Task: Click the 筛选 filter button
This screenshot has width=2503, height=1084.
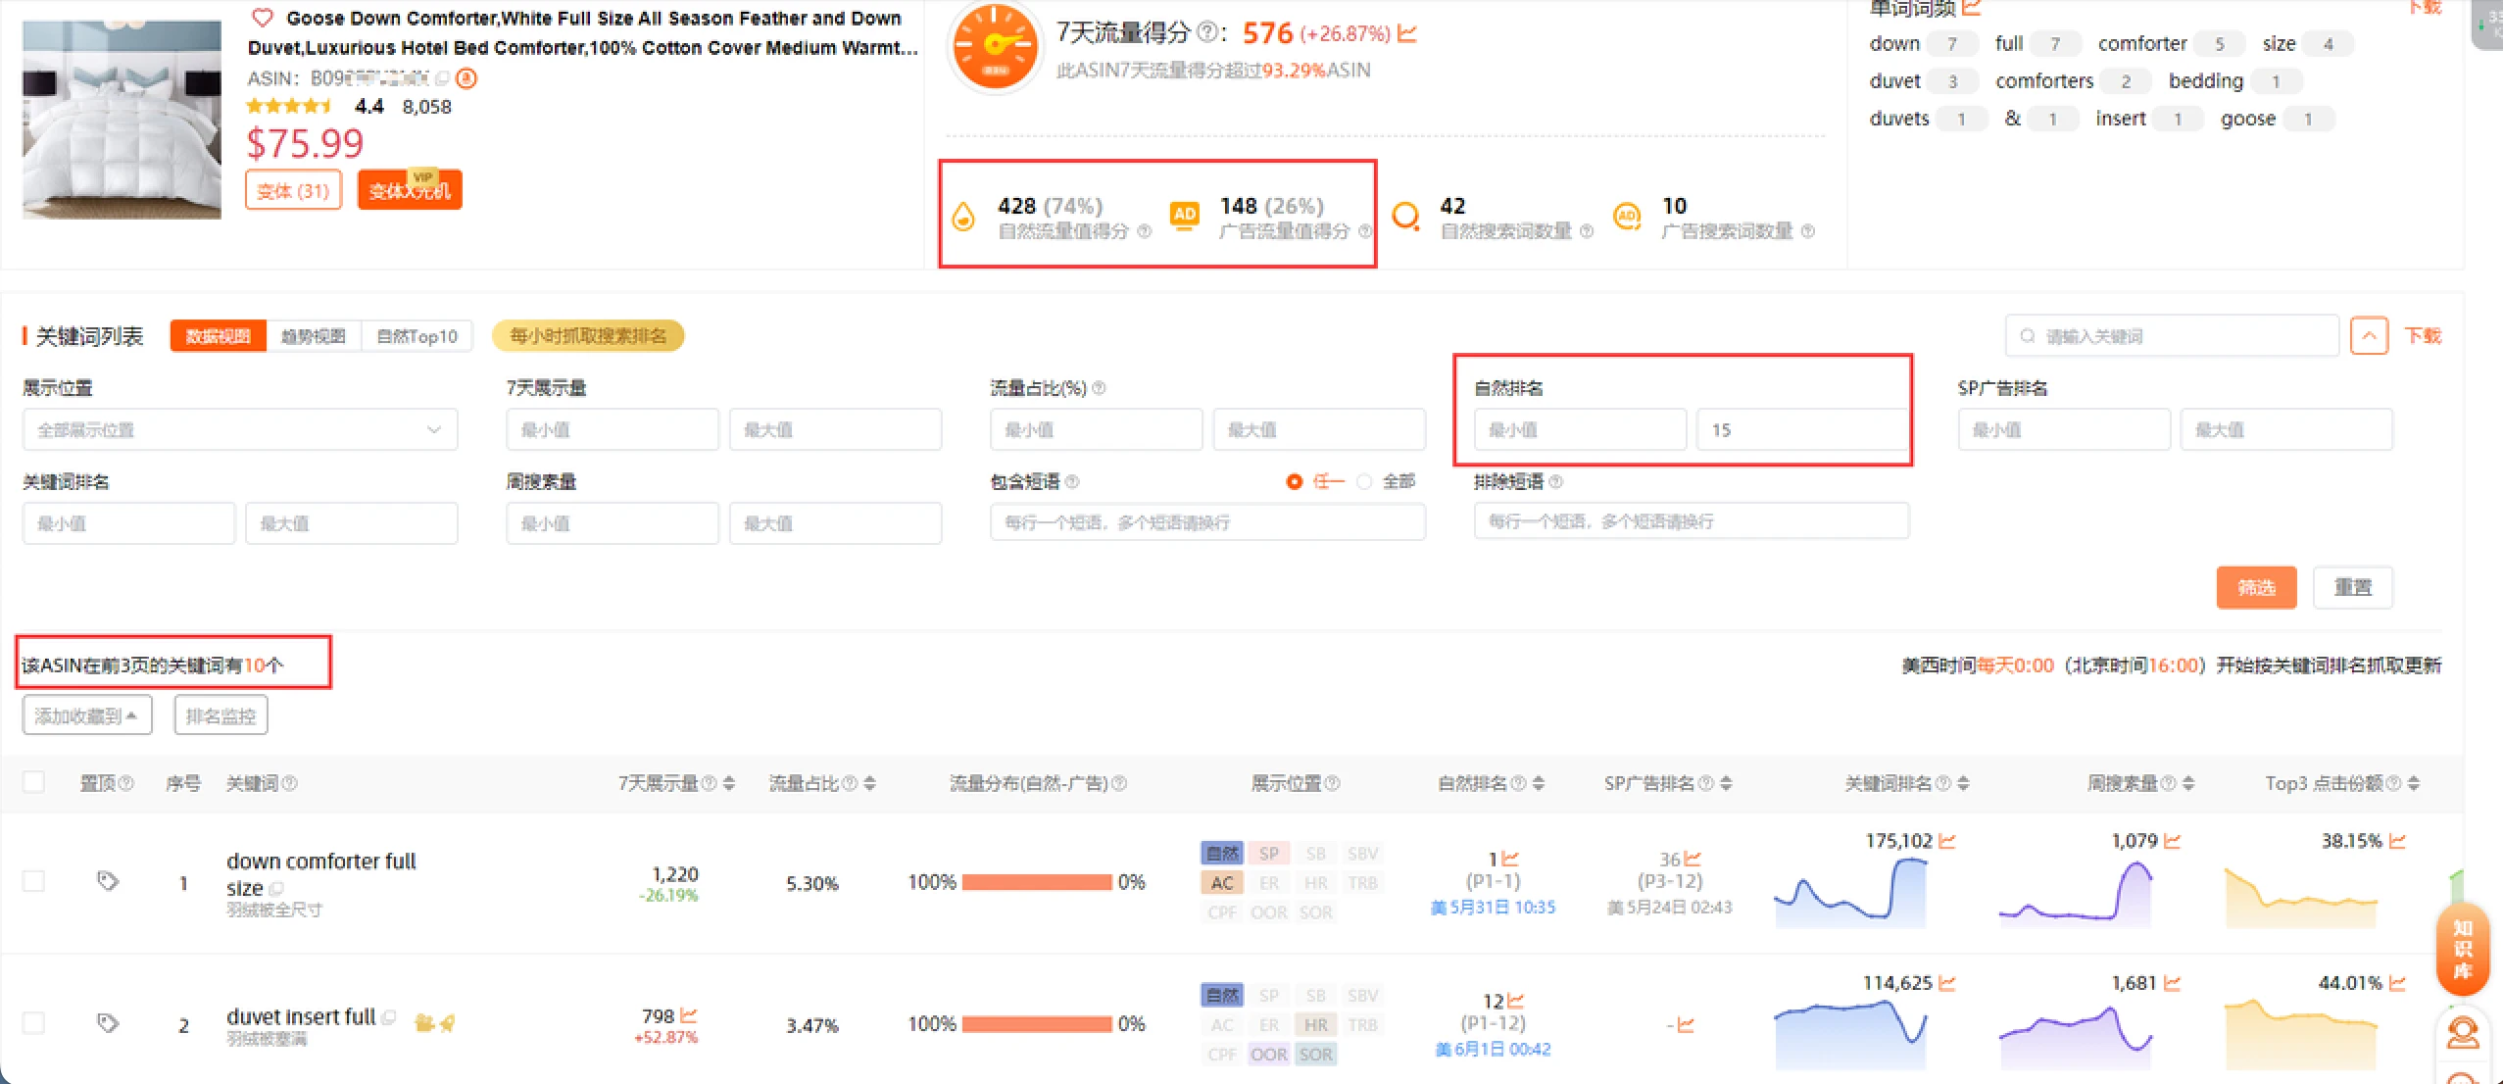Action: (x=2257, y=587)
